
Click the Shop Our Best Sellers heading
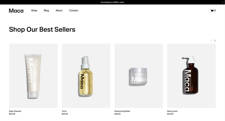pyautogui.click(x=42, y=30)
